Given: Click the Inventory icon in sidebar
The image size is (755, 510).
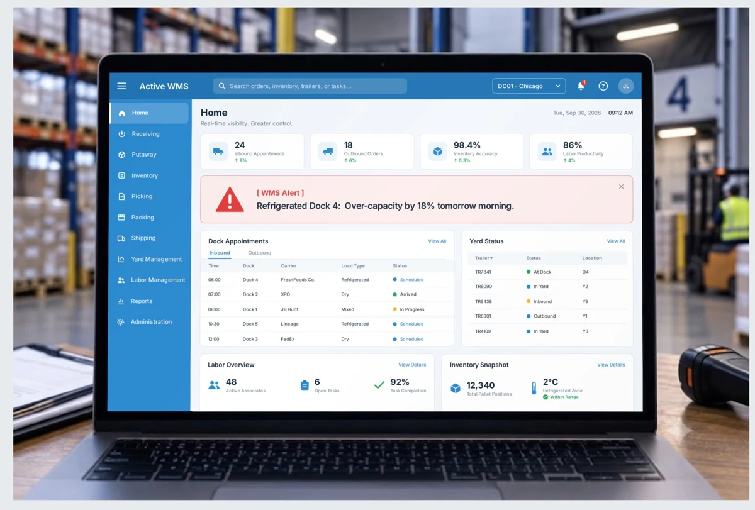Looking at the screenshot, I should coord(121,176).
